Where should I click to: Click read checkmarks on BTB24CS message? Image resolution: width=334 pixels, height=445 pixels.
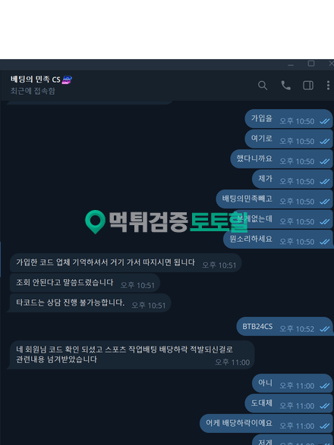coord(325,329)
